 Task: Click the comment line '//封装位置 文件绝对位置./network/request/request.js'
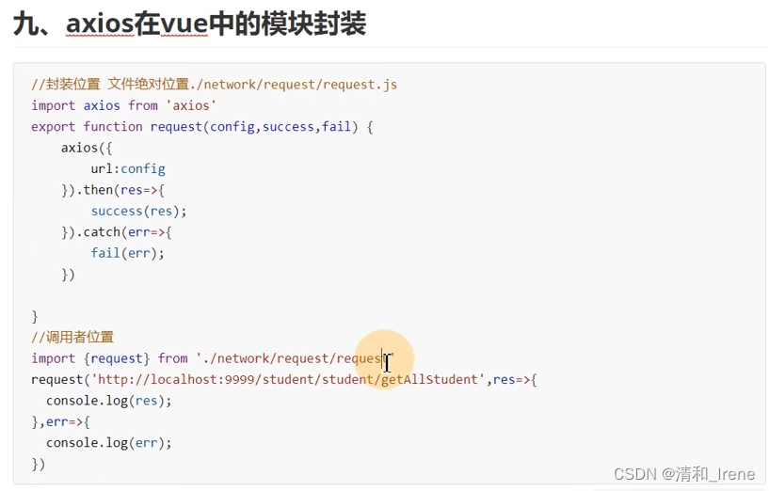(214, 85)
